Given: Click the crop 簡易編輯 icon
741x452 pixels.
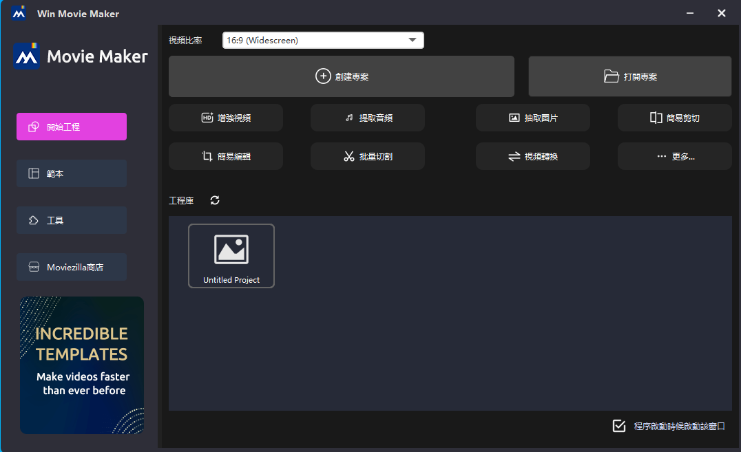Looking at the screenshot, I should pyautogui.click(x=207, y=156).
